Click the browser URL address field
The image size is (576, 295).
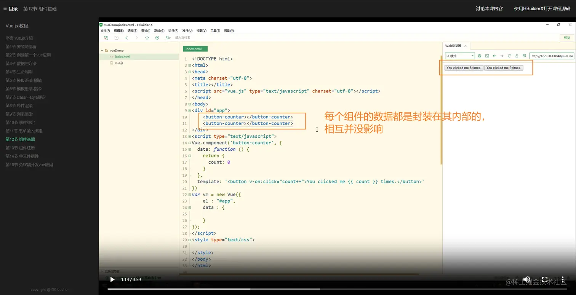(x=552, y=56)
